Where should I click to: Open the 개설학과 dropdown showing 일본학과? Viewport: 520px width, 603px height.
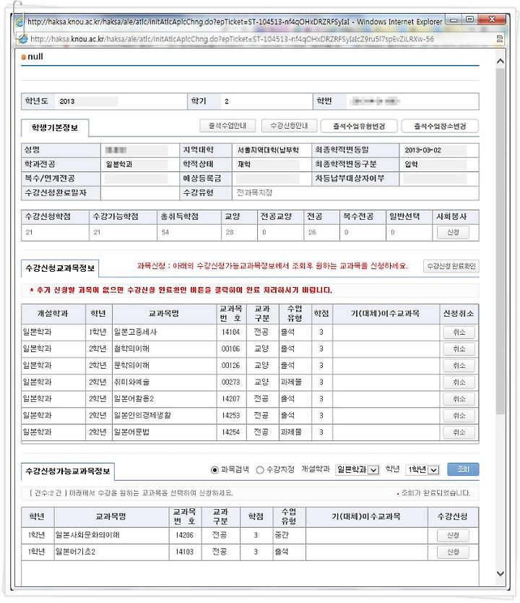357,469
